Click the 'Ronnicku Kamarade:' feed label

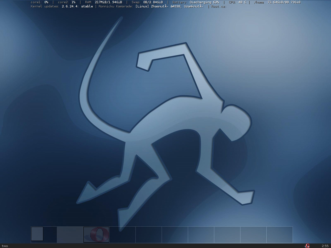116,6
